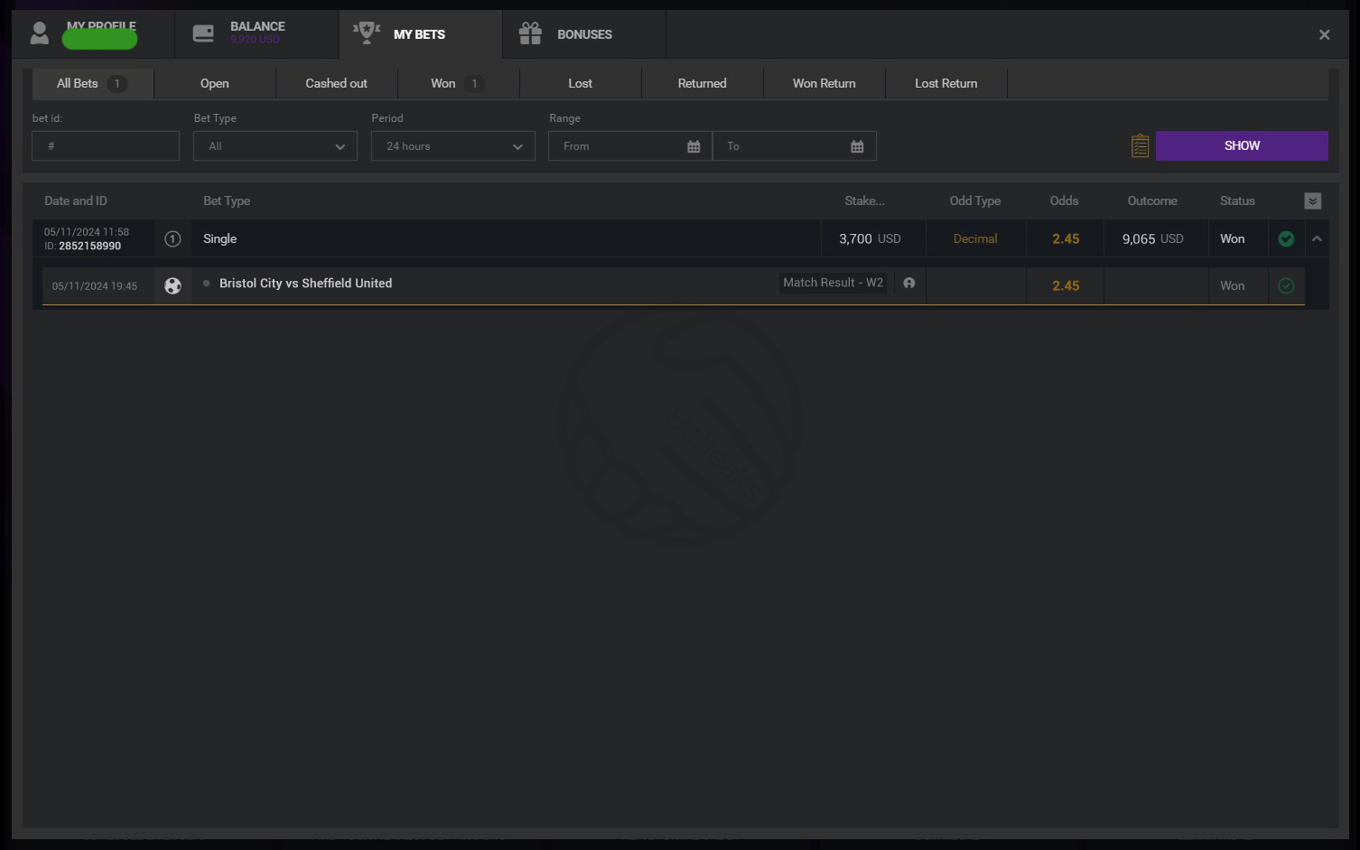Click the 2.45 odds in Single row
This screenshot has width=1360, height=850.
(x=1066, y=238)
